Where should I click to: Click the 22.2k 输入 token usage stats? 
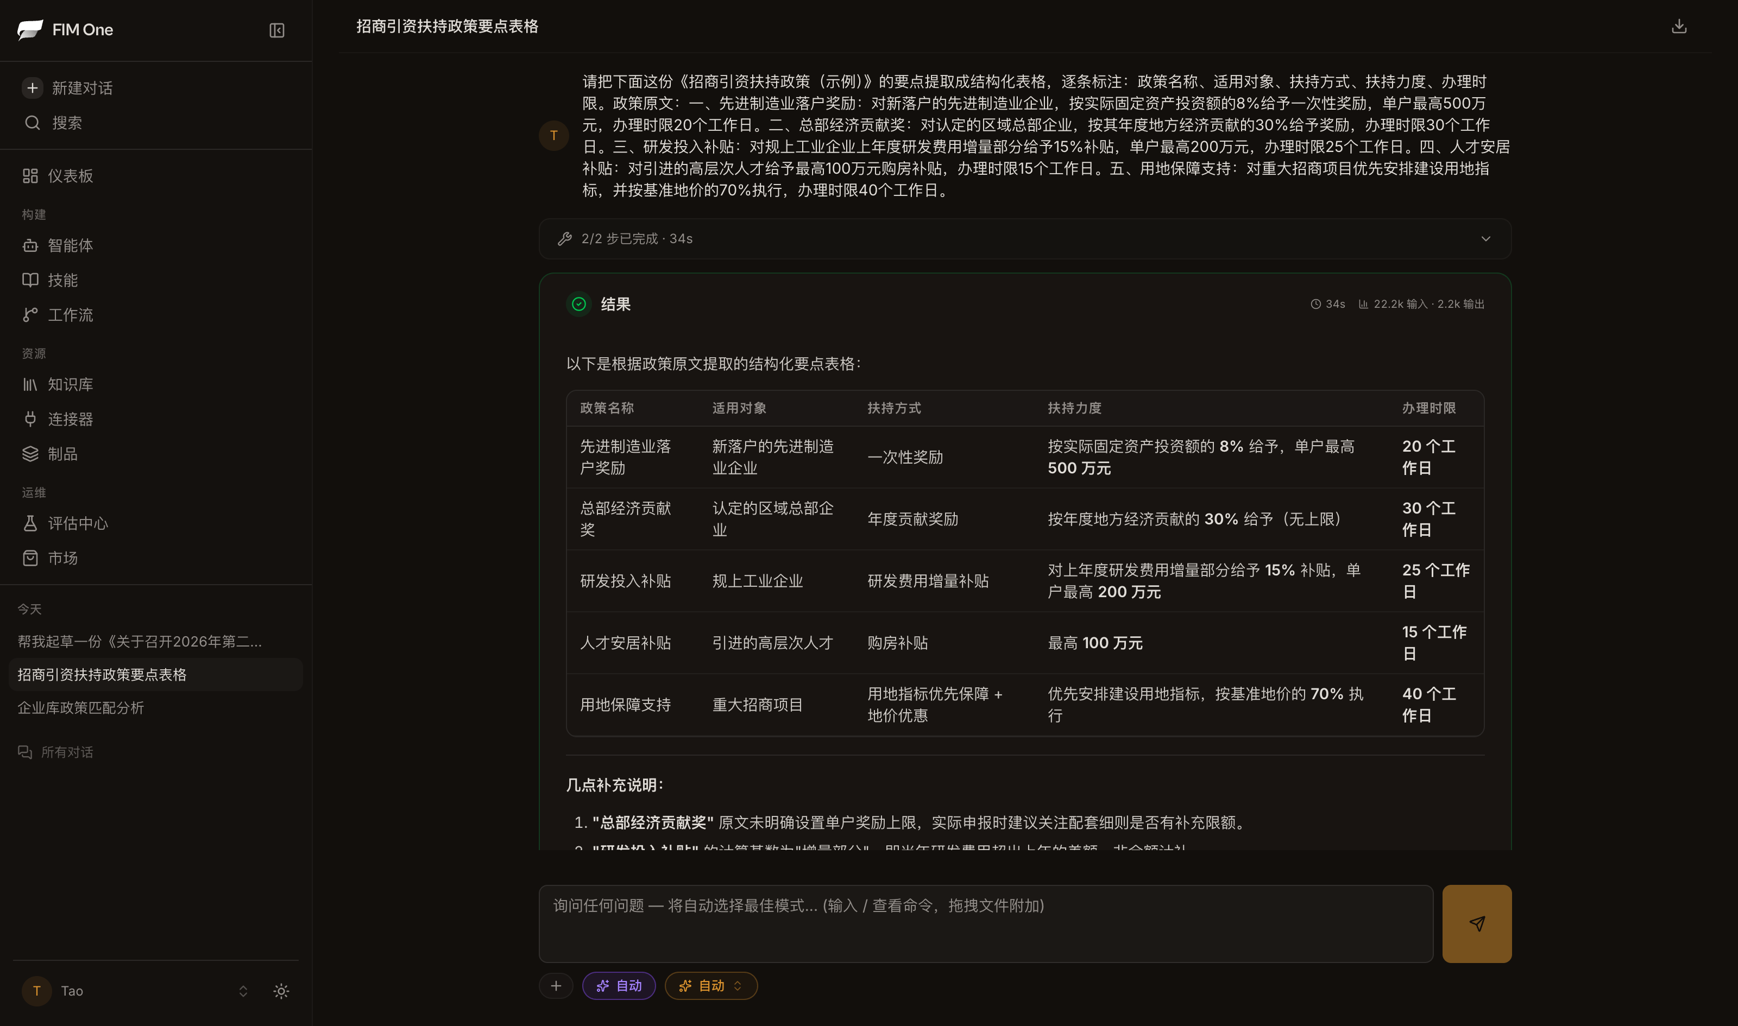pos(1422,304)
